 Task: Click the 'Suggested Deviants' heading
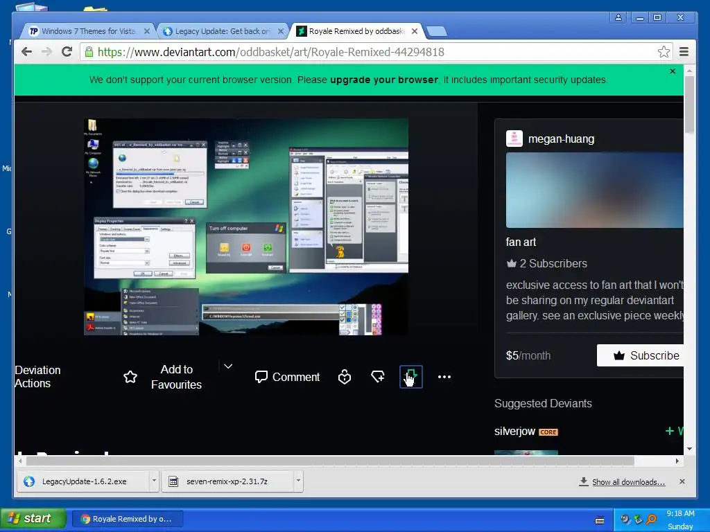543,403
